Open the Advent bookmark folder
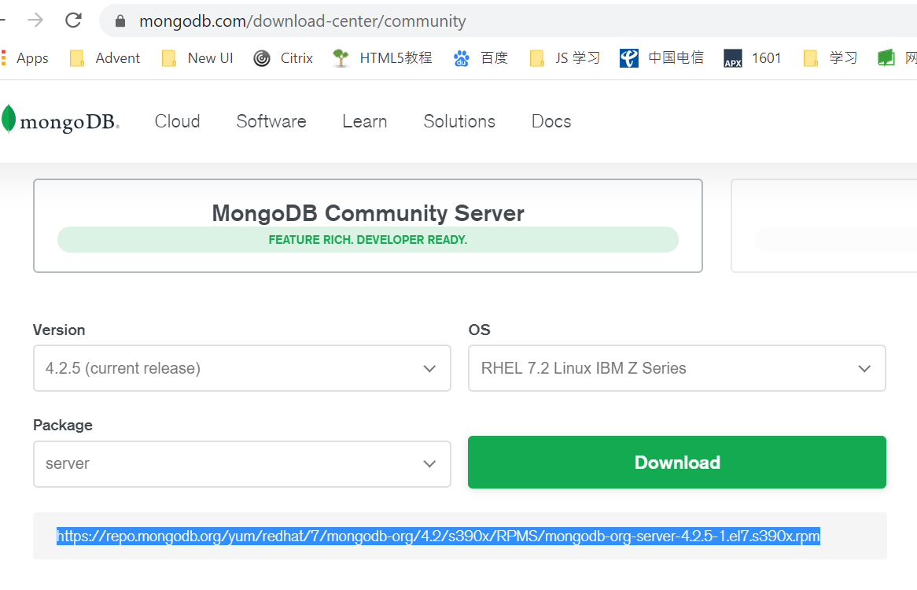Viewport: 917px width, 590px height. pos(105,58)
